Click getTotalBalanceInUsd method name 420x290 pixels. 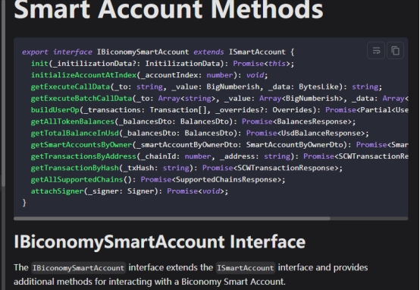75,133
